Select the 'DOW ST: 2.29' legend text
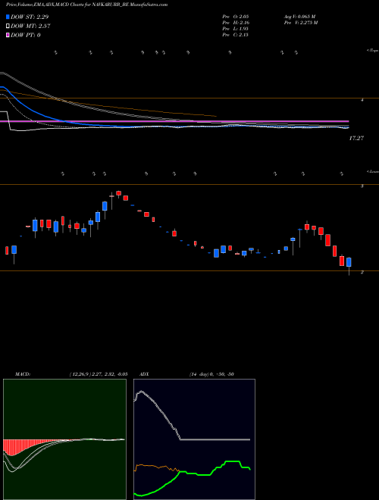This screenshot has height=500, width=379. click(30, 17)
